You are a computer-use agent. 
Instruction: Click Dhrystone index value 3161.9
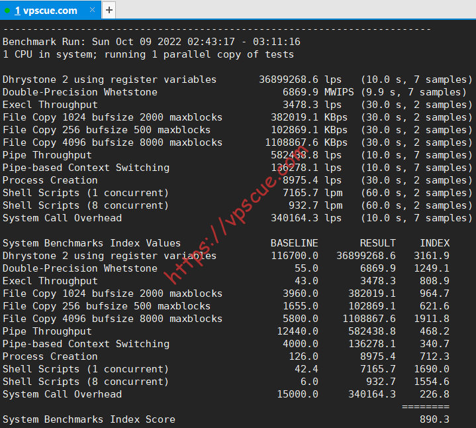[432, 256]
